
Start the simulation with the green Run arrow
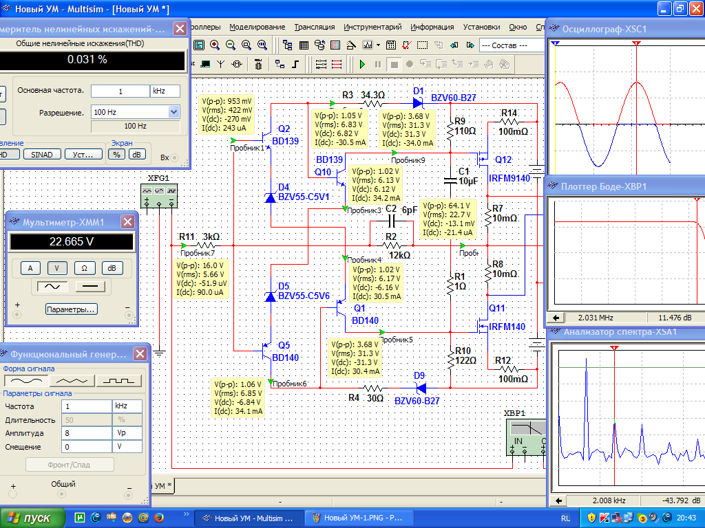tap(362, 64)
